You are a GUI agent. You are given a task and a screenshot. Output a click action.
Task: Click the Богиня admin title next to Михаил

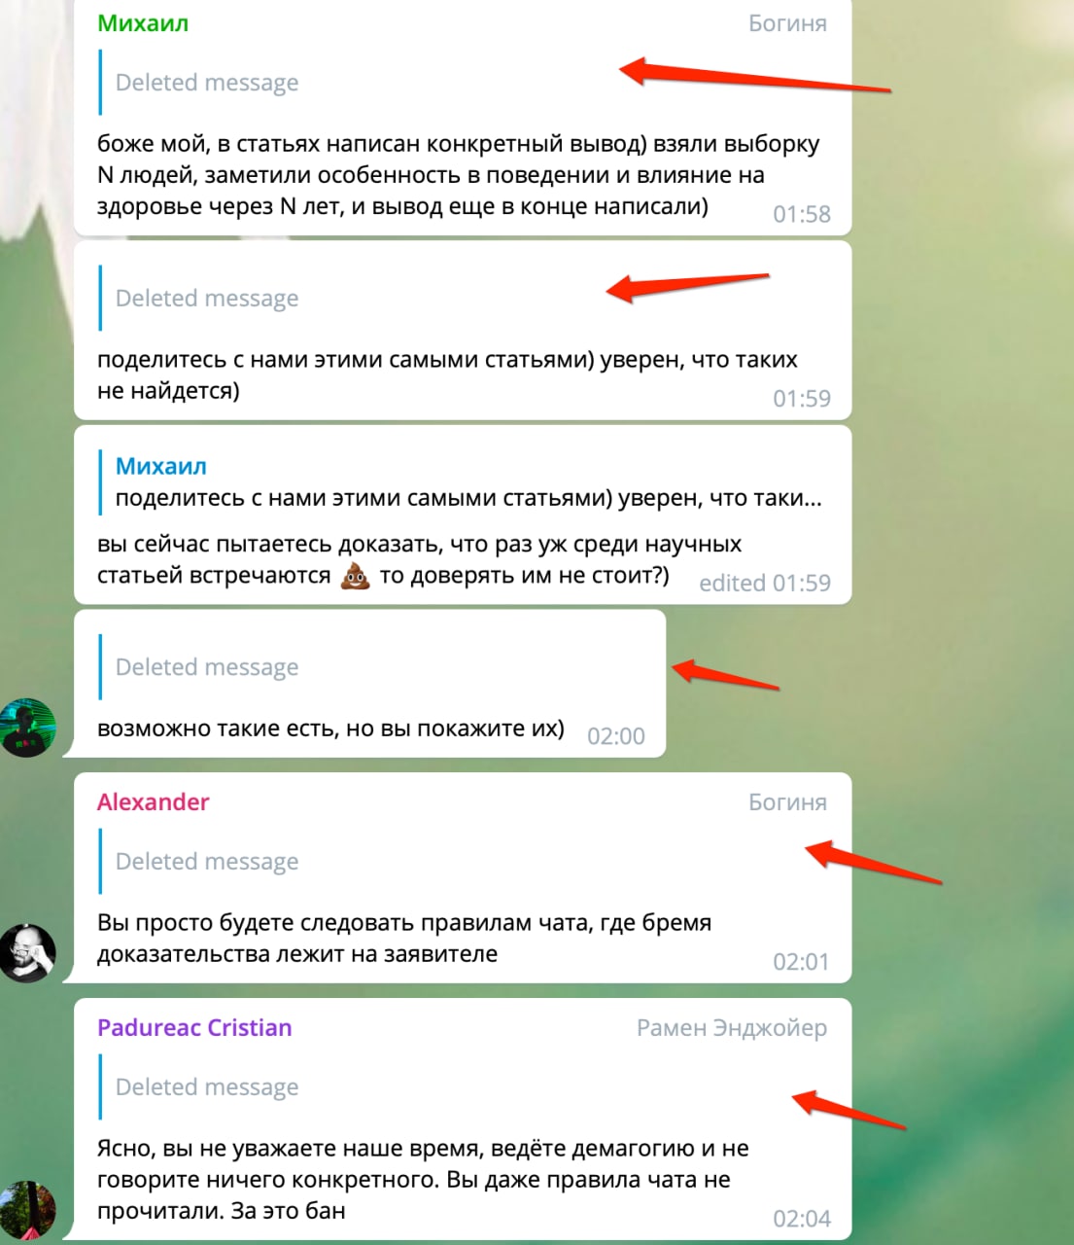[787, 23]
